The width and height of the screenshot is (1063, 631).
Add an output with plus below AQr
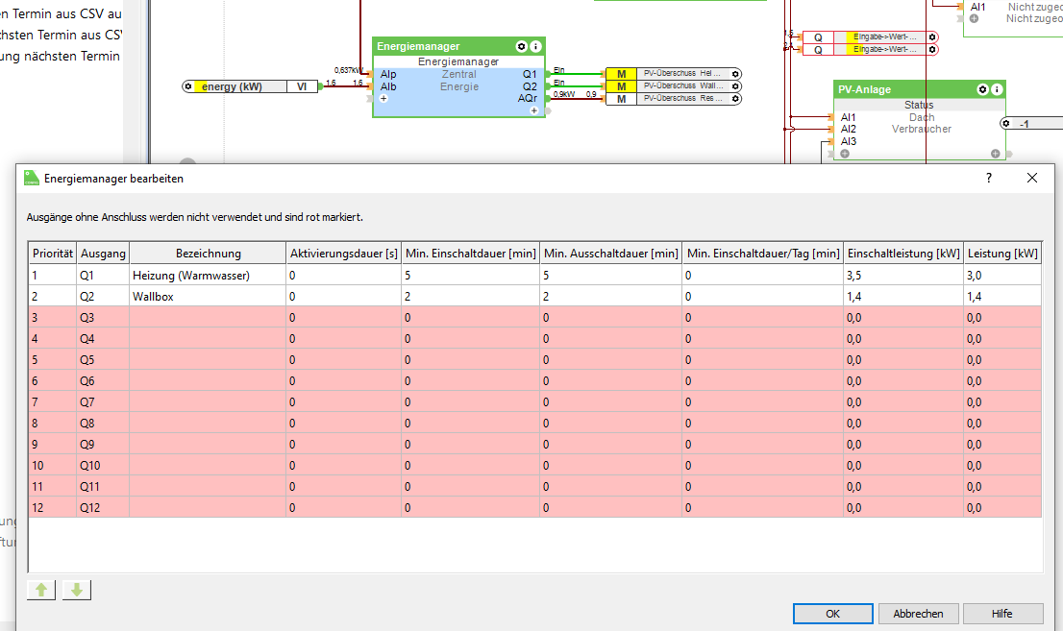point(534,110)
